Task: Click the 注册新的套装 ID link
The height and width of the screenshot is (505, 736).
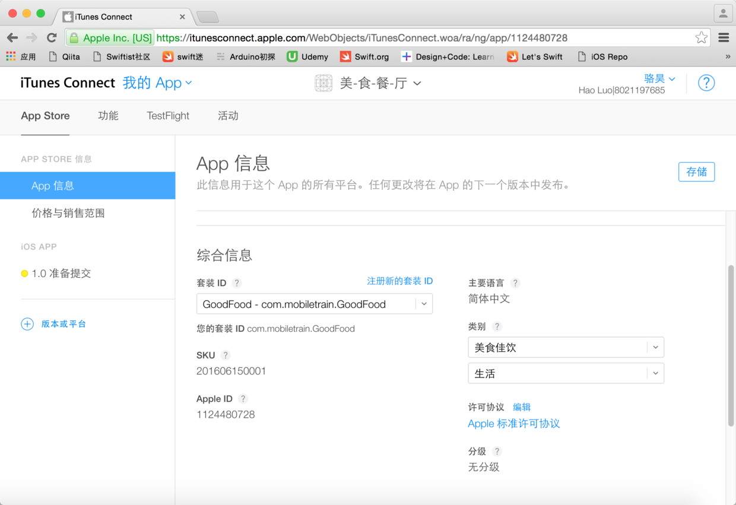Action: (400, 281)
